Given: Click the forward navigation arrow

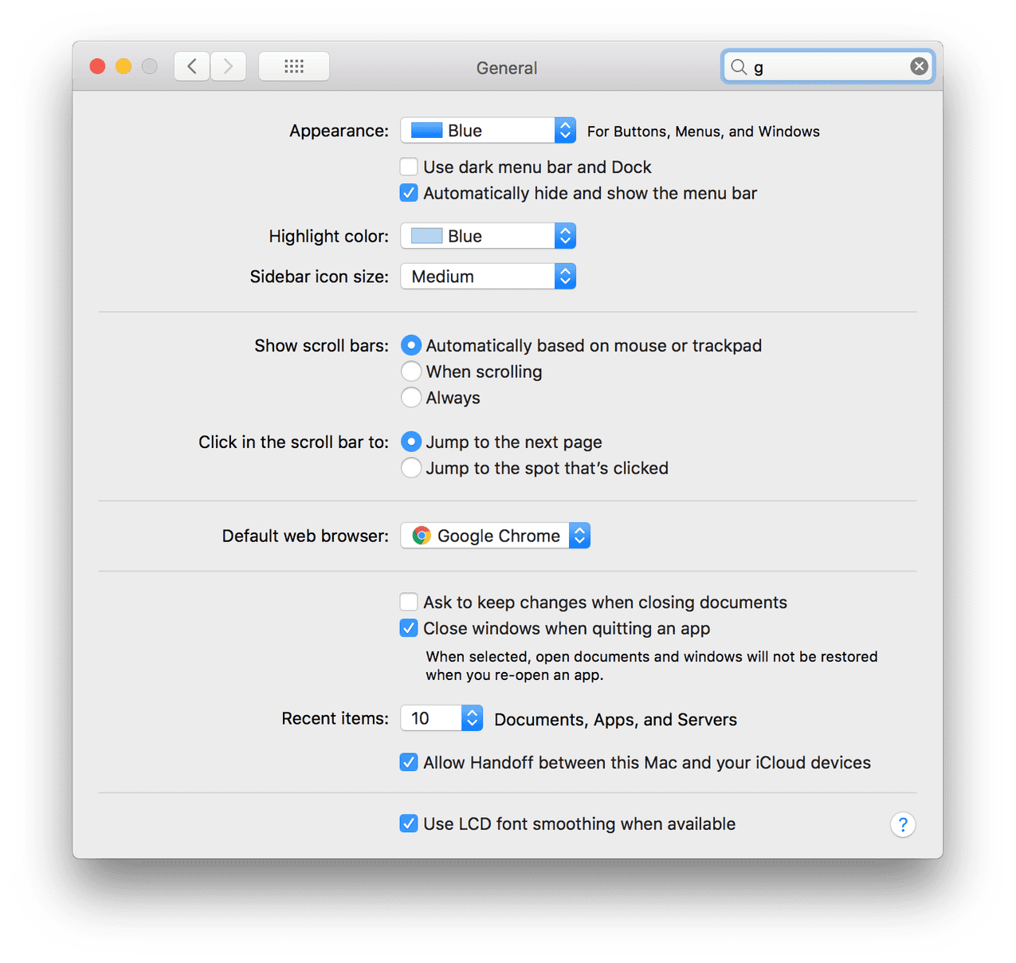Looking at the screenshot, I should pyautogui.click(x=228, y=66).
